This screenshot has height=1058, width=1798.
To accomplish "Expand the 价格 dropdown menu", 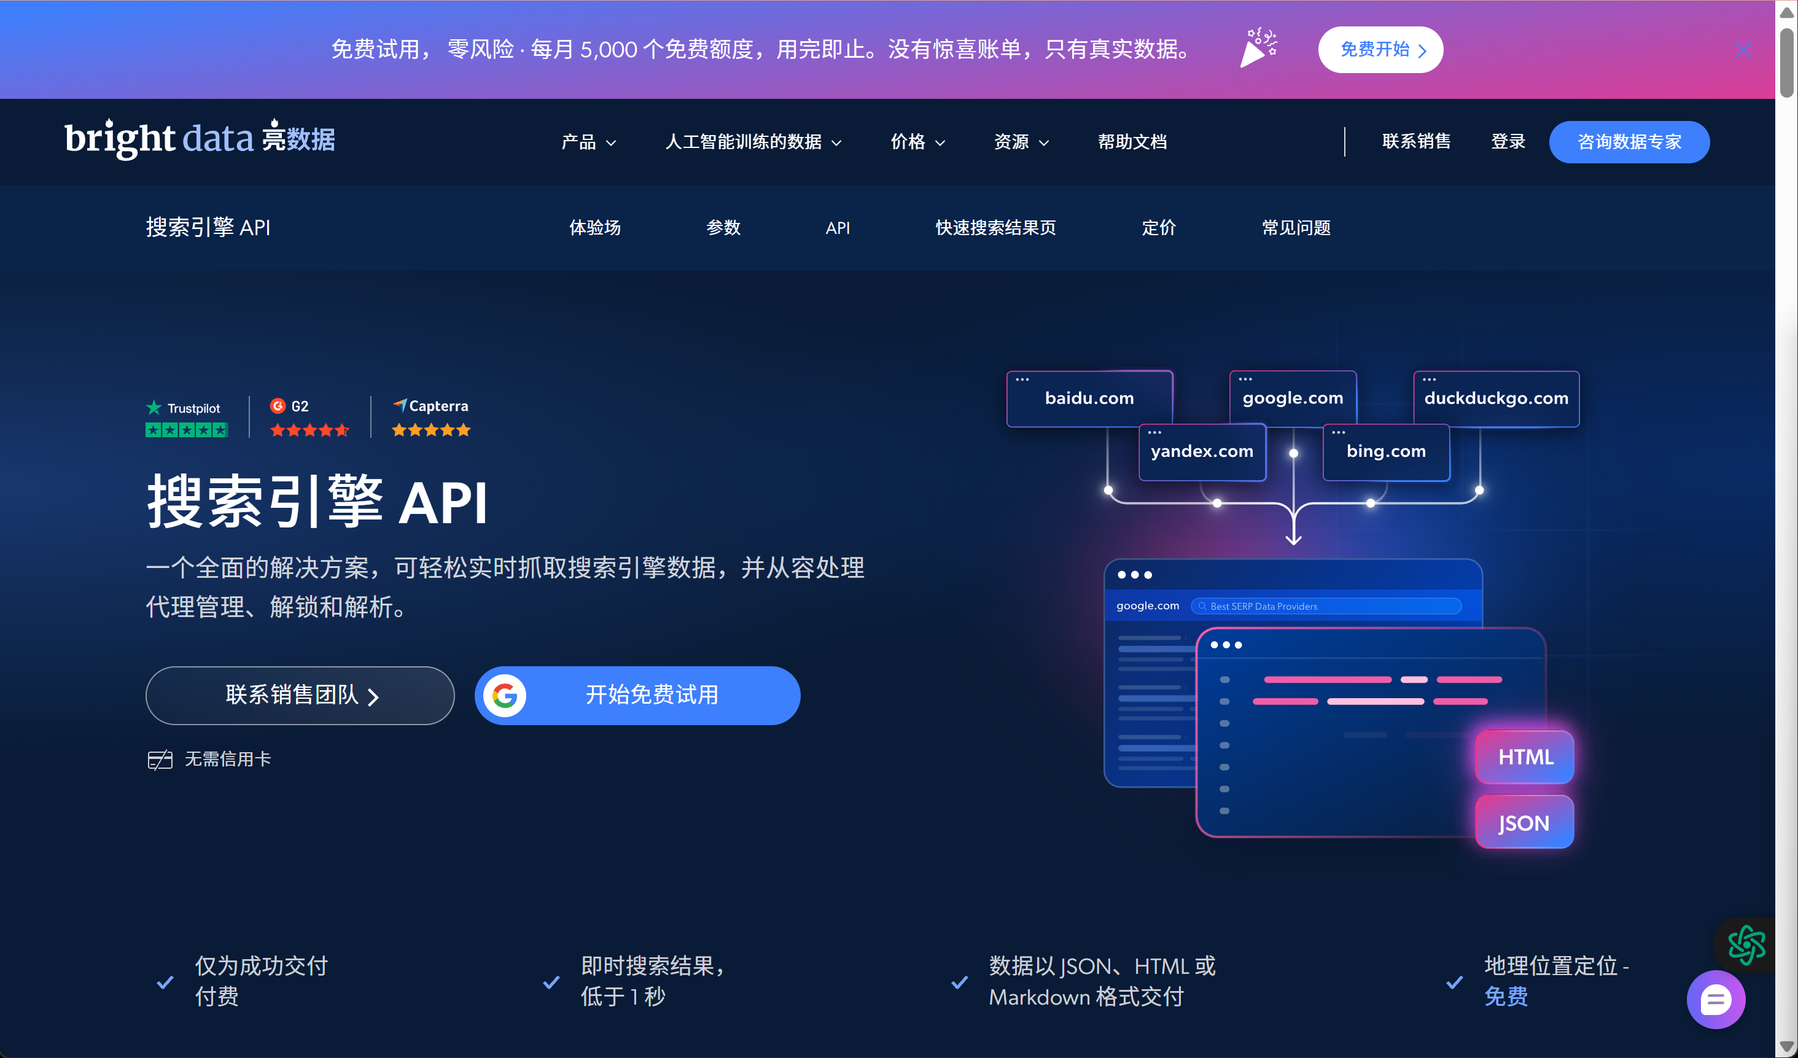I will (x=917, y=142).
